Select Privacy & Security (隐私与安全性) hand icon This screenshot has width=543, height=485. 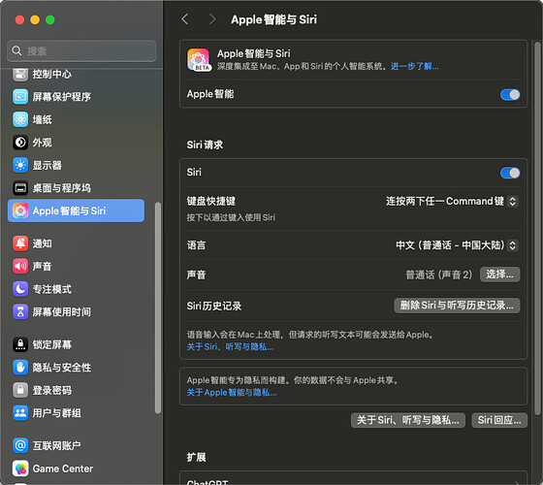click(x=20, y=368)
